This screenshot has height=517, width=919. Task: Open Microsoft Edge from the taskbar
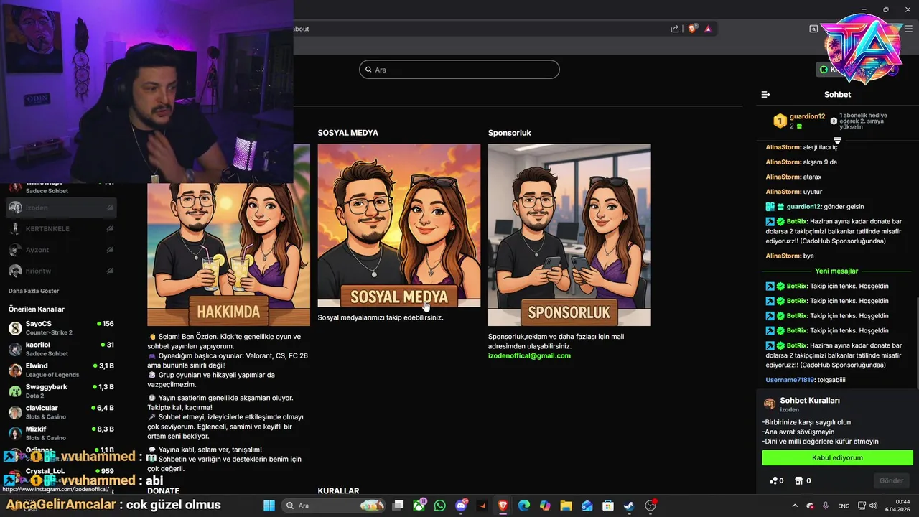pyautogui.click(x=524, y=506)
